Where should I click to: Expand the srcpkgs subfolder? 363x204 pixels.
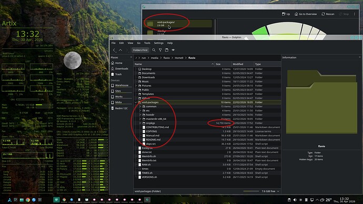(140, 123)
